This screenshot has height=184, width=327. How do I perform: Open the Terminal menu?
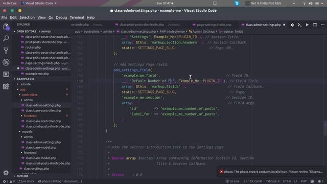tap(77, 17)
